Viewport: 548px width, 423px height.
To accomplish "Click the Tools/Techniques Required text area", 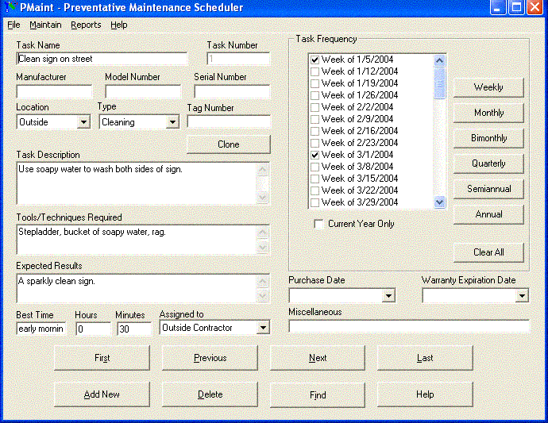I will pyautogui.click(x=137, y=240).
